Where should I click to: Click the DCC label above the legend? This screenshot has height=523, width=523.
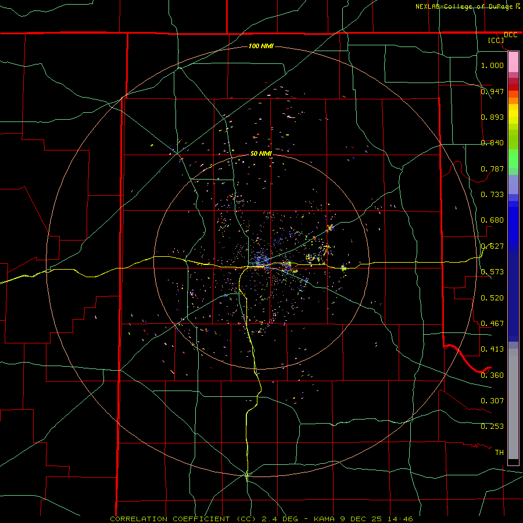click(x=510, y=35)
